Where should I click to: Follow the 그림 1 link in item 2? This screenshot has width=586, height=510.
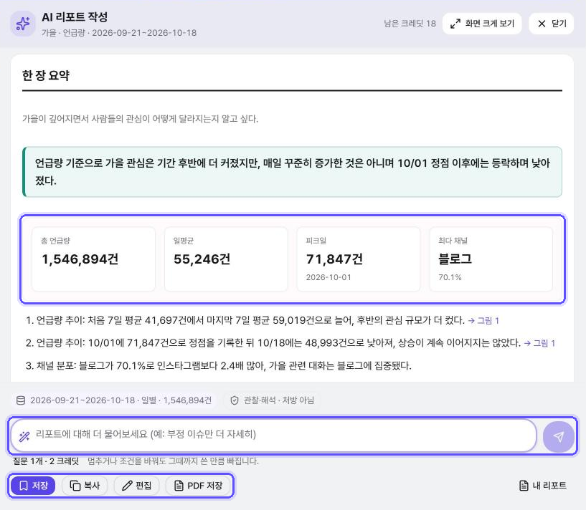click(539, 343)
